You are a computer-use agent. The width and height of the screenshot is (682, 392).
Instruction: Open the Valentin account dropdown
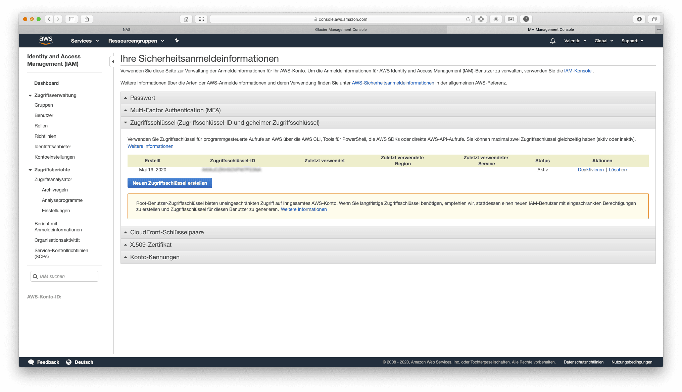tap(575, 41)
